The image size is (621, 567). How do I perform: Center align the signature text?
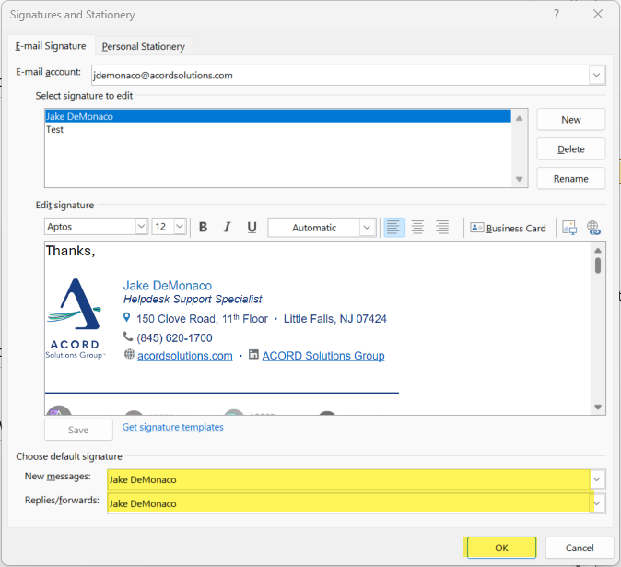point(417,228)
